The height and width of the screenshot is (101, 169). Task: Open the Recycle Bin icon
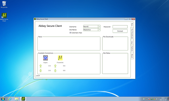(x=4, y=5)
